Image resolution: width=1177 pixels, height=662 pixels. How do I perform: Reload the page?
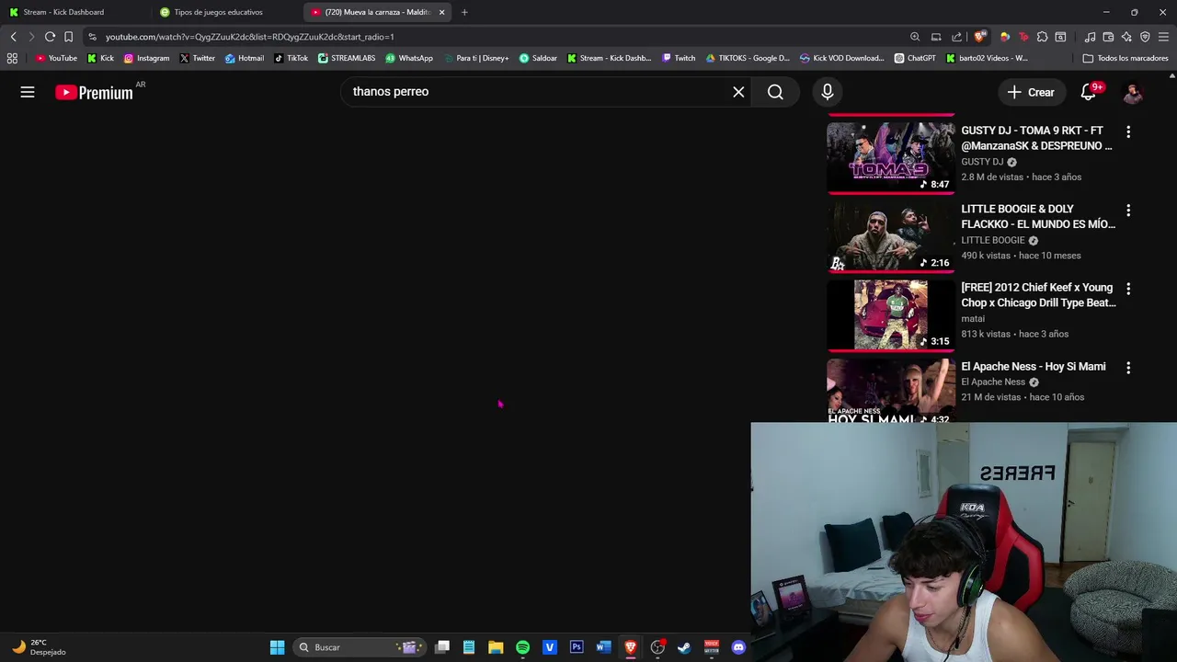pyautogui.click(x=50, y=37)
